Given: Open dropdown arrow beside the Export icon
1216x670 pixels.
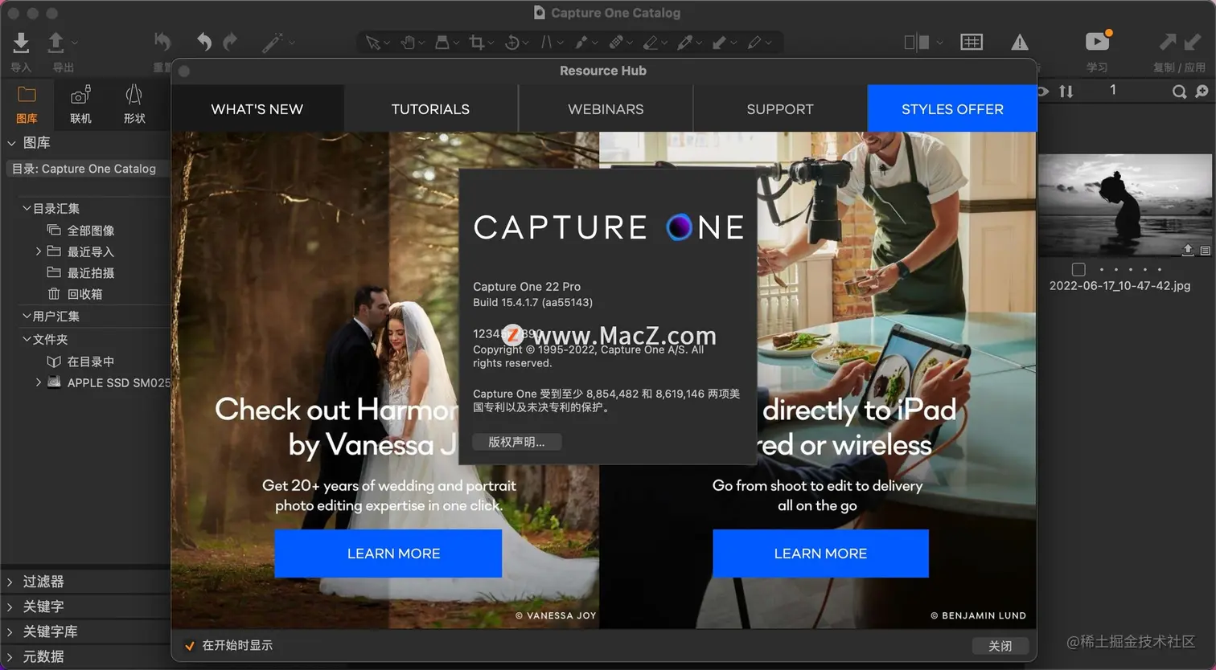Looking at the screenshot, I should 75,42.
